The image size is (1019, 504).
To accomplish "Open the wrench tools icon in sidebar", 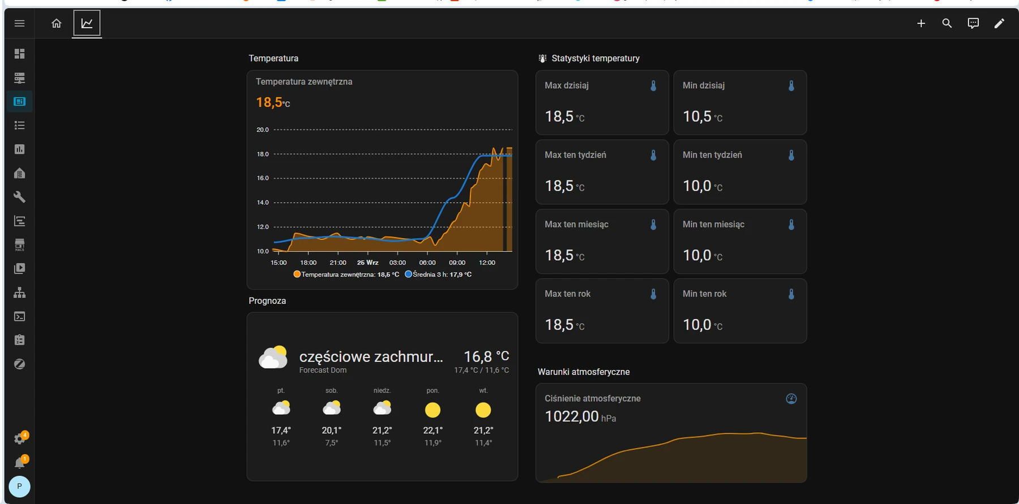I will 19,197.
